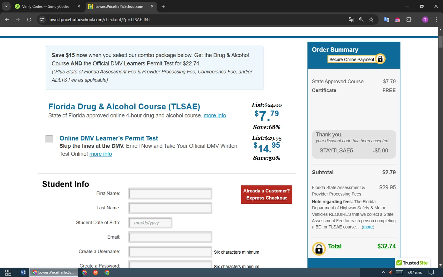Click the Create a Username field
This screenshot has height=277, width=443.
click(170, 252)
